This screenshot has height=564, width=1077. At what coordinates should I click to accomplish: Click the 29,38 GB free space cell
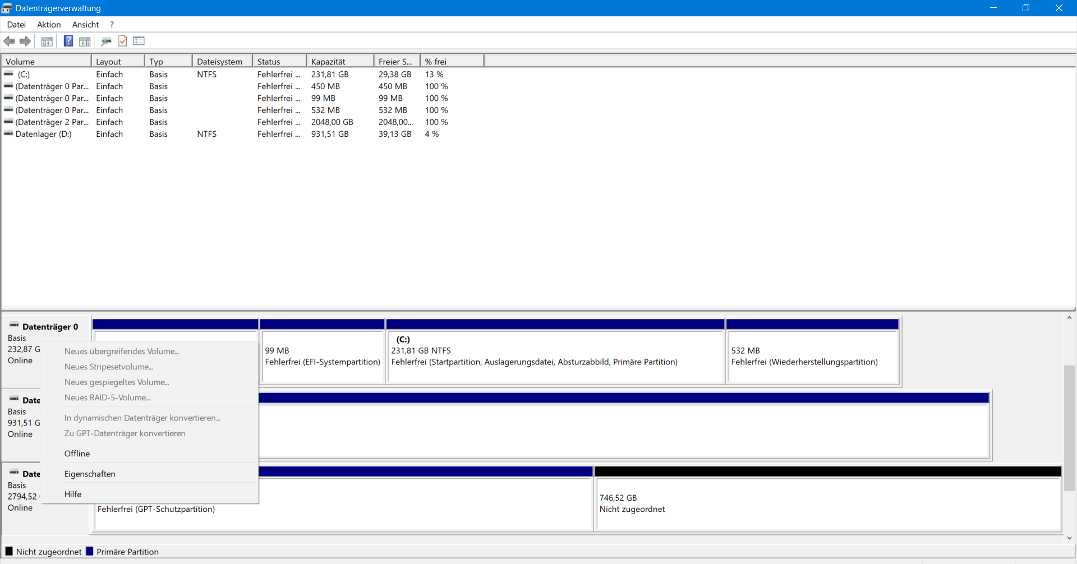click(x=395, y=74)
